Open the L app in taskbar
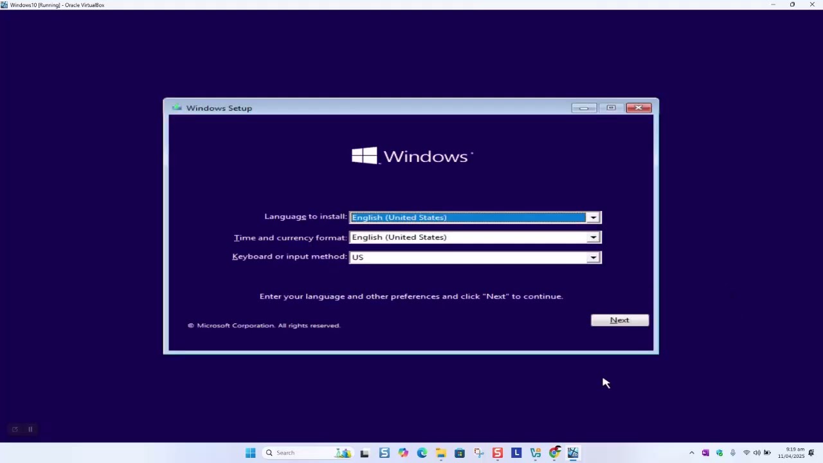 tap(516, 453)
